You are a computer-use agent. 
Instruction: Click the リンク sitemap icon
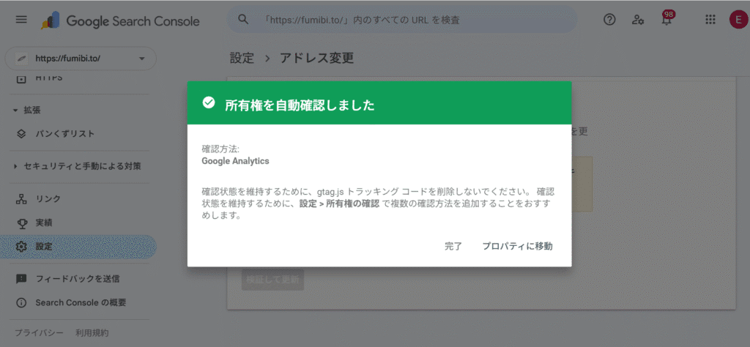(x=21, y=199)
